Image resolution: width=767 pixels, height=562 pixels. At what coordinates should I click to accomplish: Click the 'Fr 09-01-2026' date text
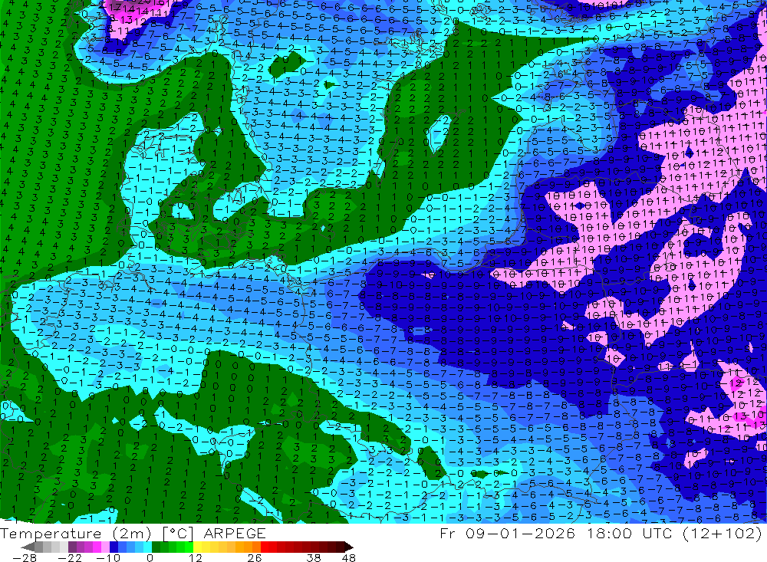(507, 533)
